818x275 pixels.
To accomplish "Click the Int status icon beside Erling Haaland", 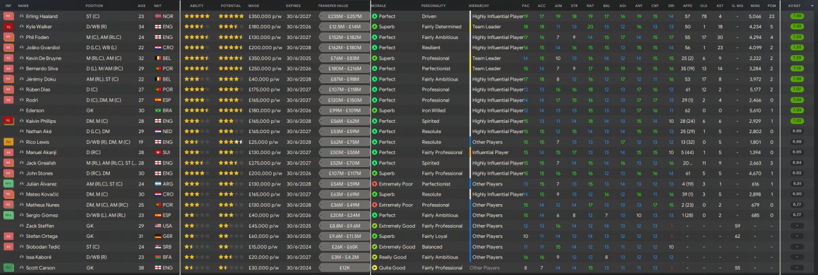I will (8, 16).
